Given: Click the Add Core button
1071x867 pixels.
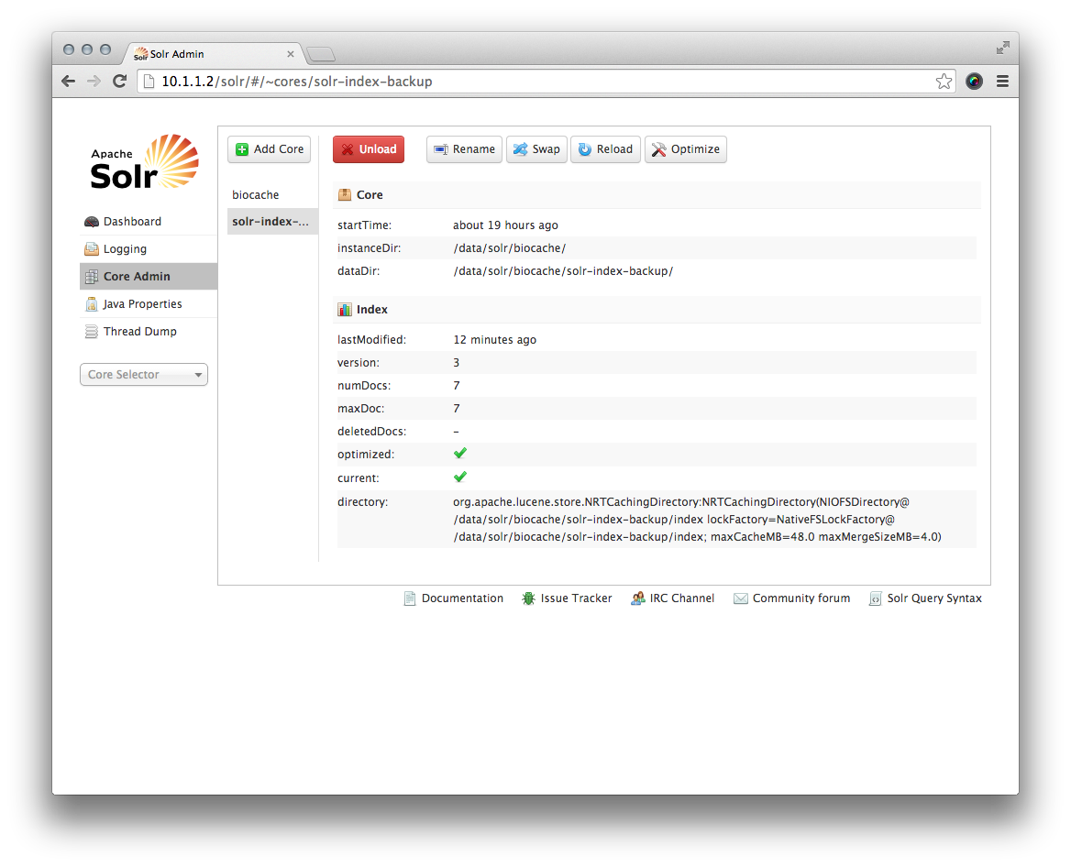Looking at the screenshot, I should coord(269,149).
